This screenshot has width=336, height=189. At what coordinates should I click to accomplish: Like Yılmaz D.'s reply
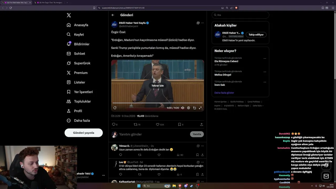159,155
